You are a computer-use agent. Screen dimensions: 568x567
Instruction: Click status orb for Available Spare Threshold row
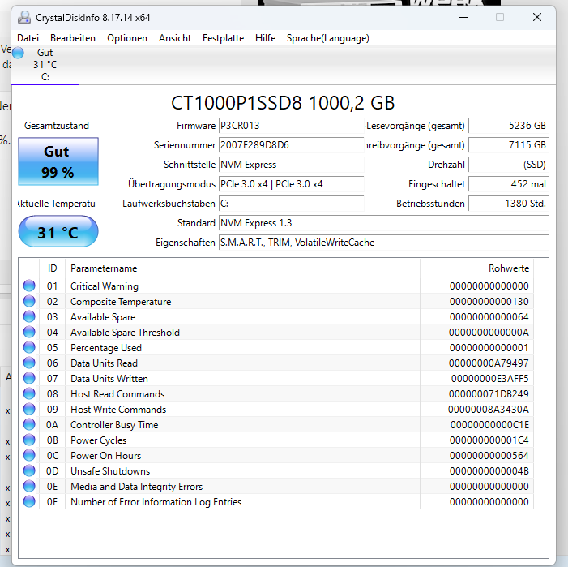(x=29, y=332)
